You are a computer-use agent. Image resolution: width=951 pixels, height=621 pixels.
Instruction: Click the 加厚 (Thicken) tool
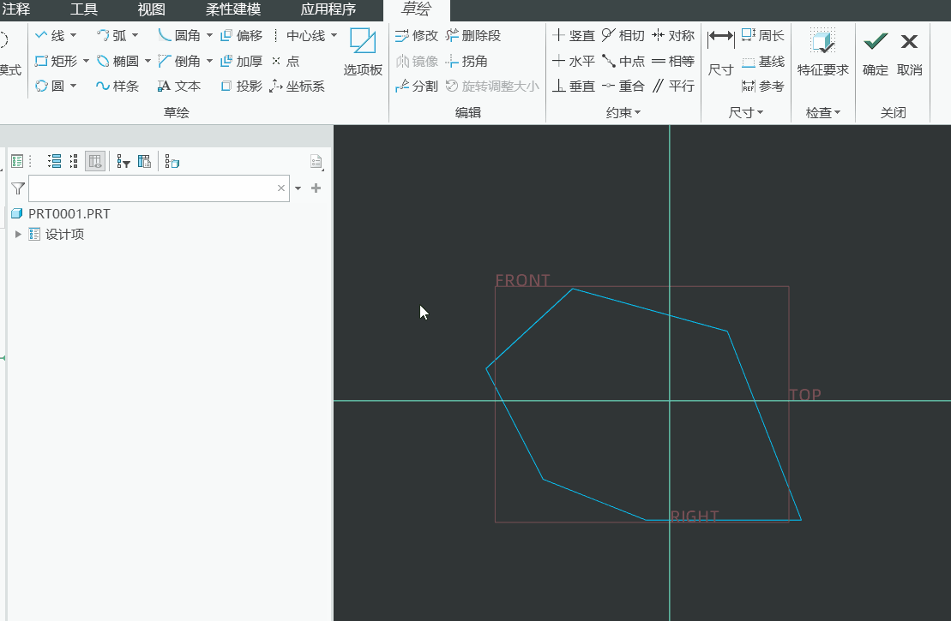(241, 61)
